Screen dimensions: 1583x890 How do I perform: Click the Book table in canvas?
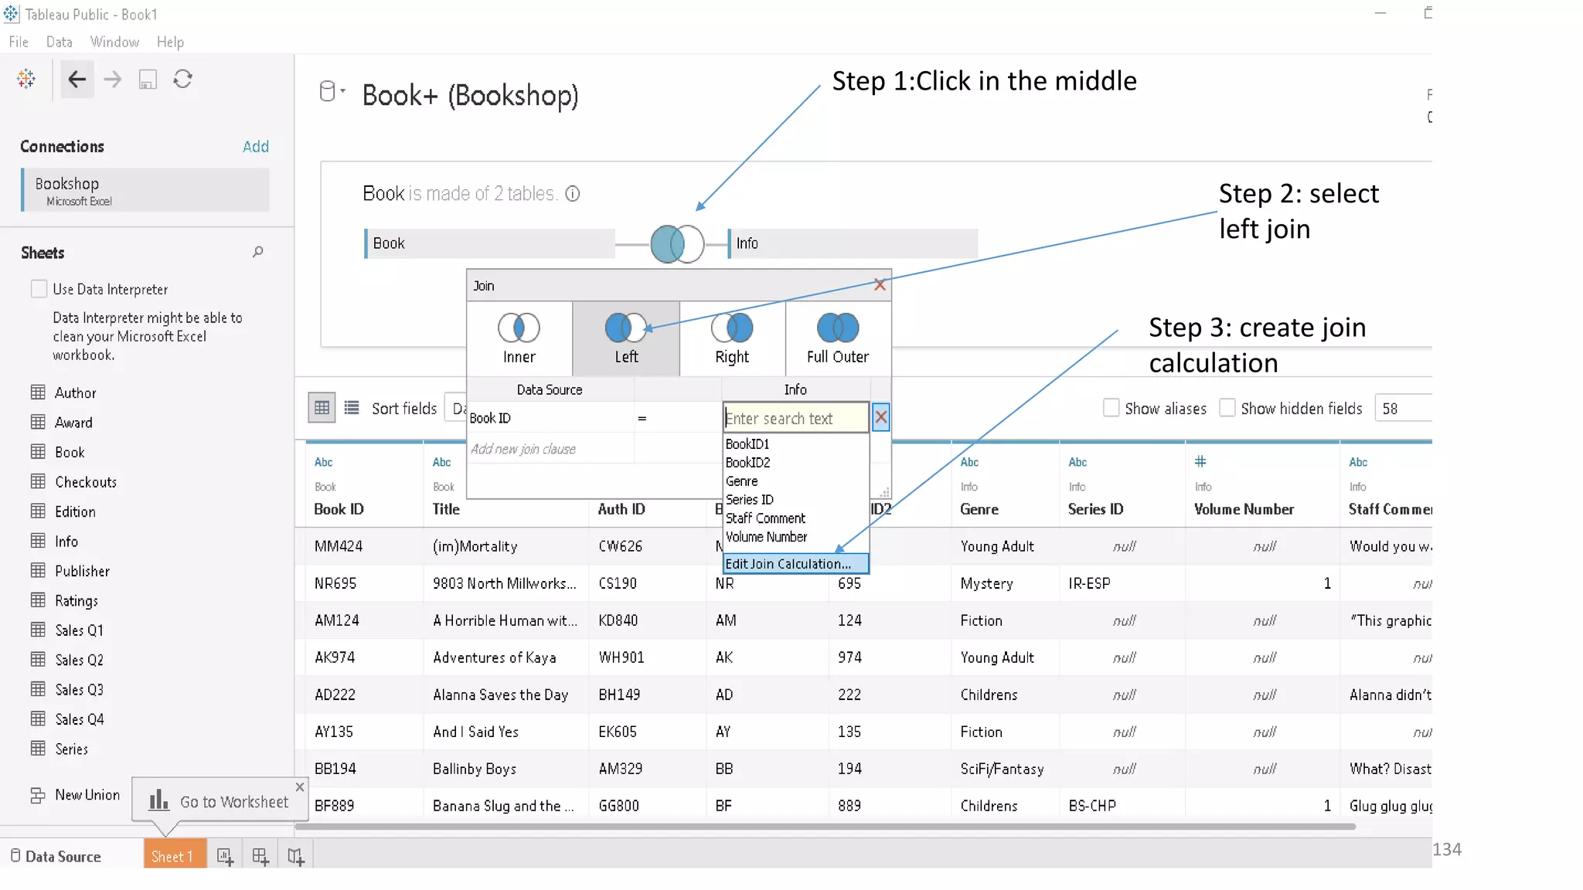(x=489, y=243)
